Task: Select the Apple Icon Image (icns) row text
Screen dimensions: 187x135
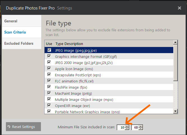Action: 74,69
